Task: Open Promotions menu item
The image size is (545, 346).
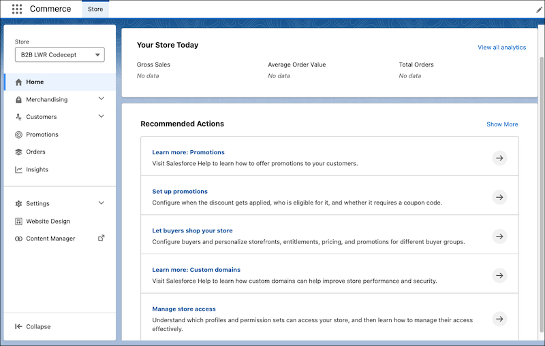Action: [x=60, y=135]
